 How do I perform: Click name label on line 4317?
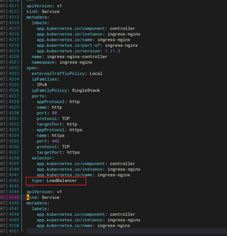click(83, 40)
